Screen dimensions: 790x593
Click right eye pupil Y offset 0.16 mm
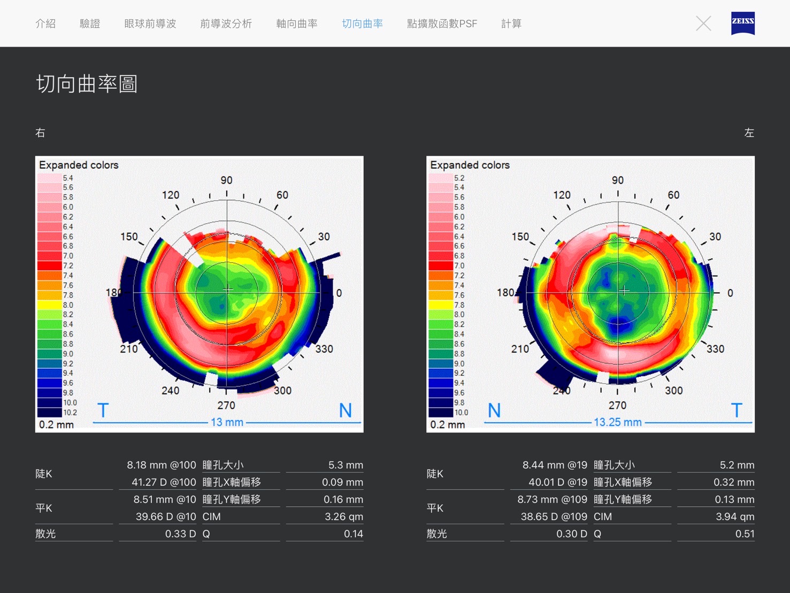pyautogui.click(x=343, y=499)
